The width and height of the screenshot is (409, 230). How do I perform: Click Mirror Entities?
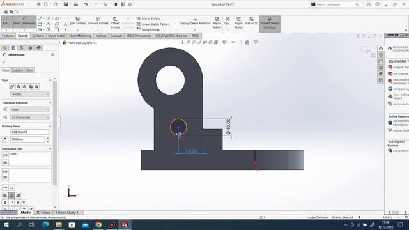pyautogui.click(x=149, y=19)
